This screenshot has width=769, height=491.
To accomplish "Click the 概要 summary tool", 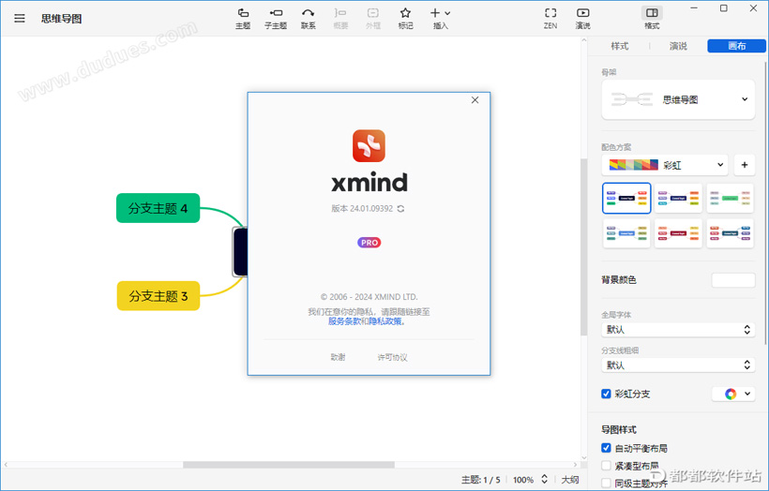I will 340,19.
